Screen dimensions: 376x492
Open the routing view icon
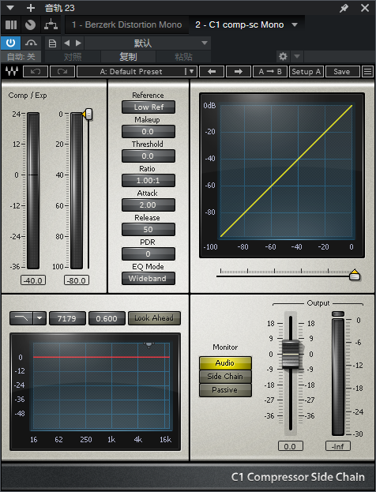pyautogui.click(x=51, y=24)
